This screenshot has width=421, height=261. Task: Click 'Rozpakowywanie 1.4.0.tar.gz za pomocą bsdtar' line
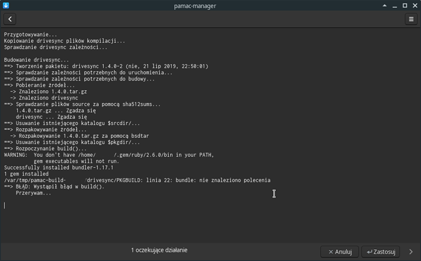(x=79, y=136)
